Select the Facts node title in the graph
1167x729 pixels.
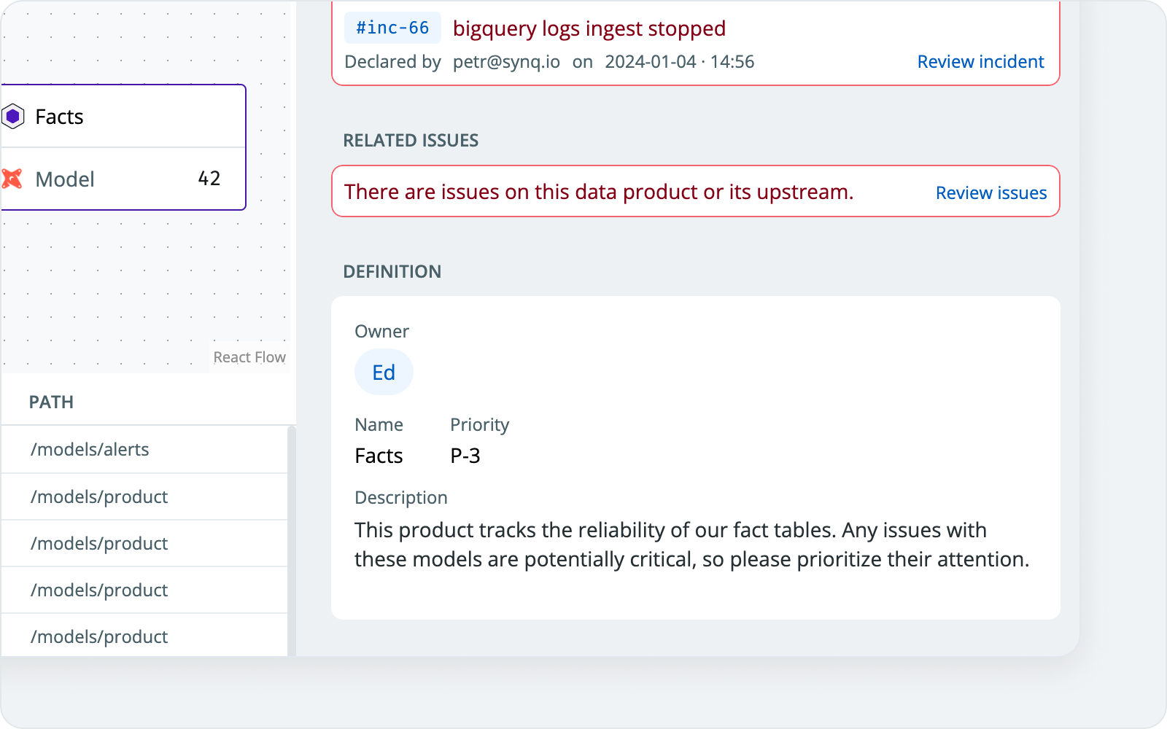pyautogui.click(x=59, y=117)
